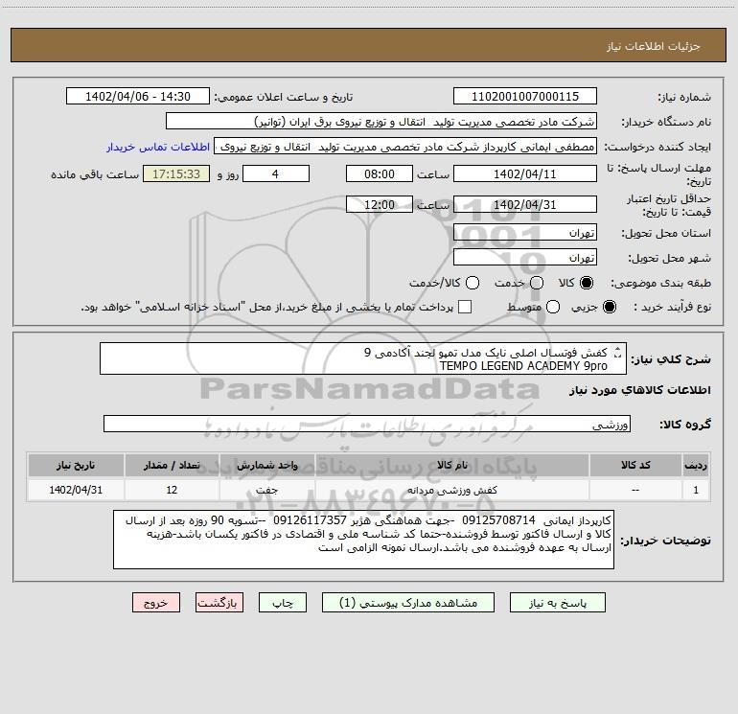Select the کالا radio button

point(587,283)
